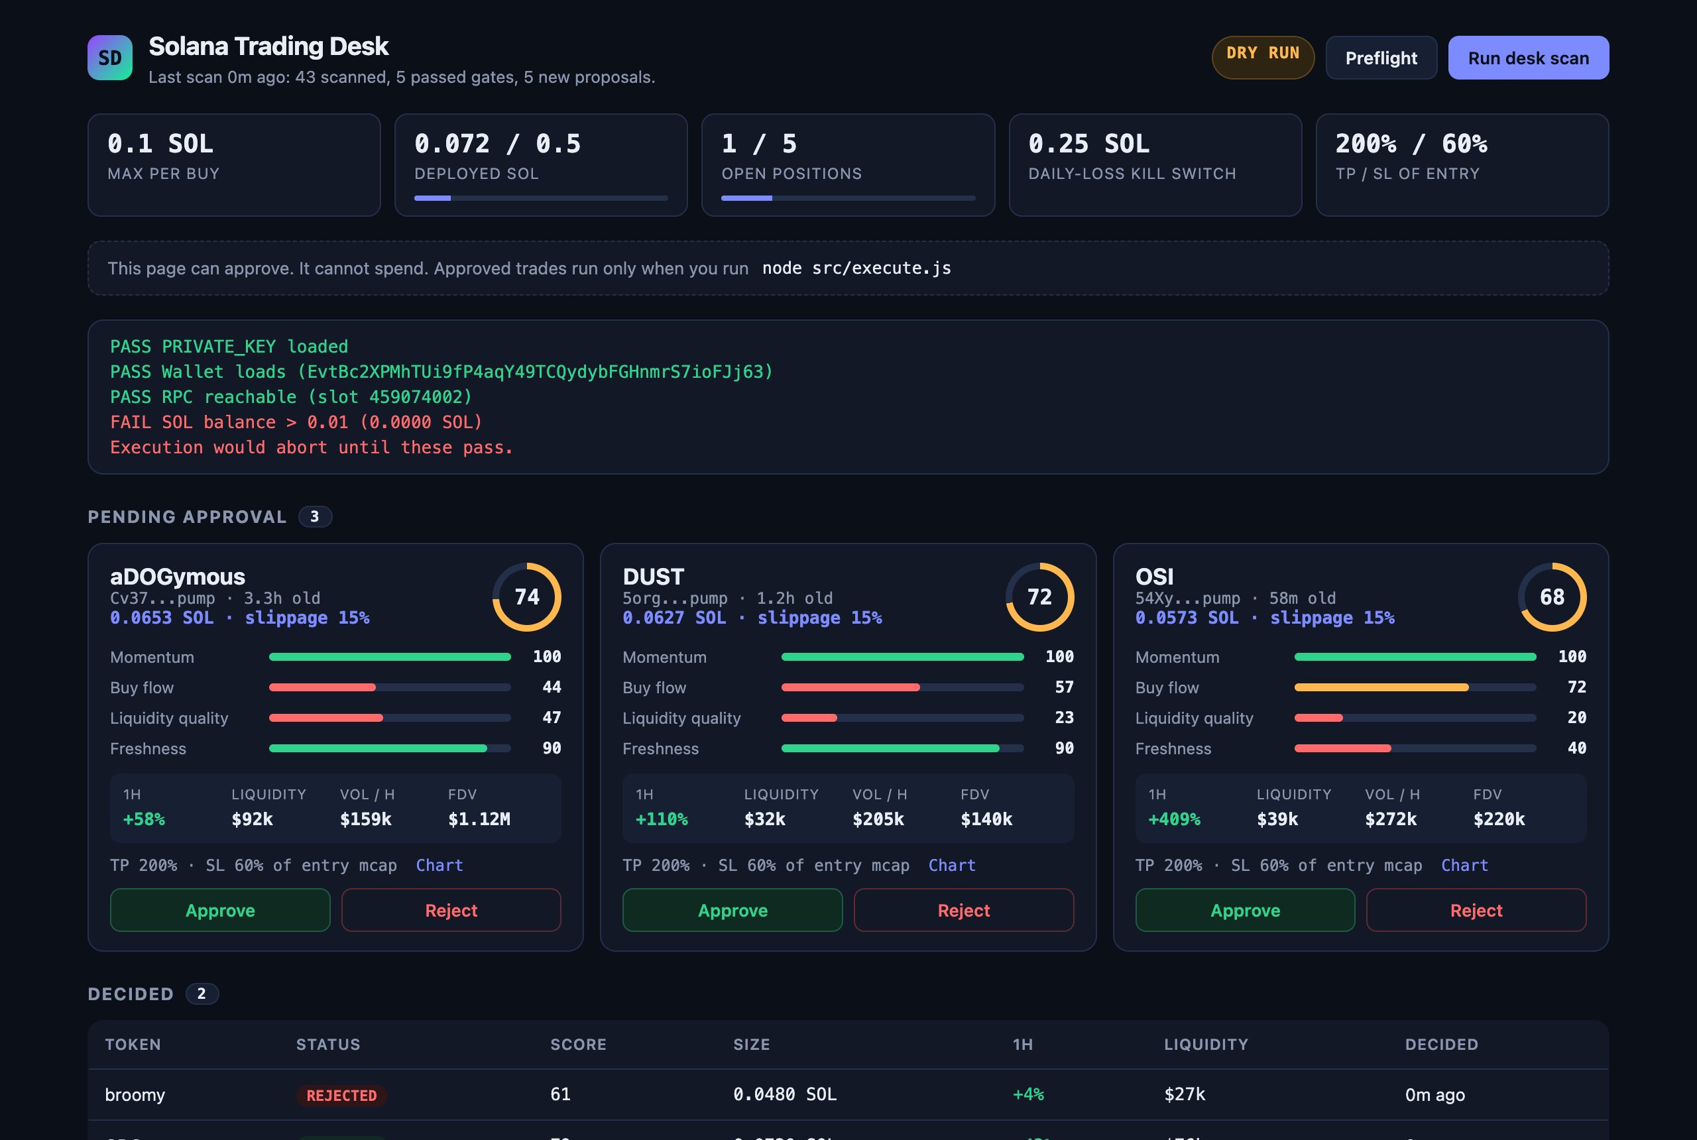The height and width of the screenshot is (1140, 1697).
Task: Run the desk scan
Action: click(1527, 58)
